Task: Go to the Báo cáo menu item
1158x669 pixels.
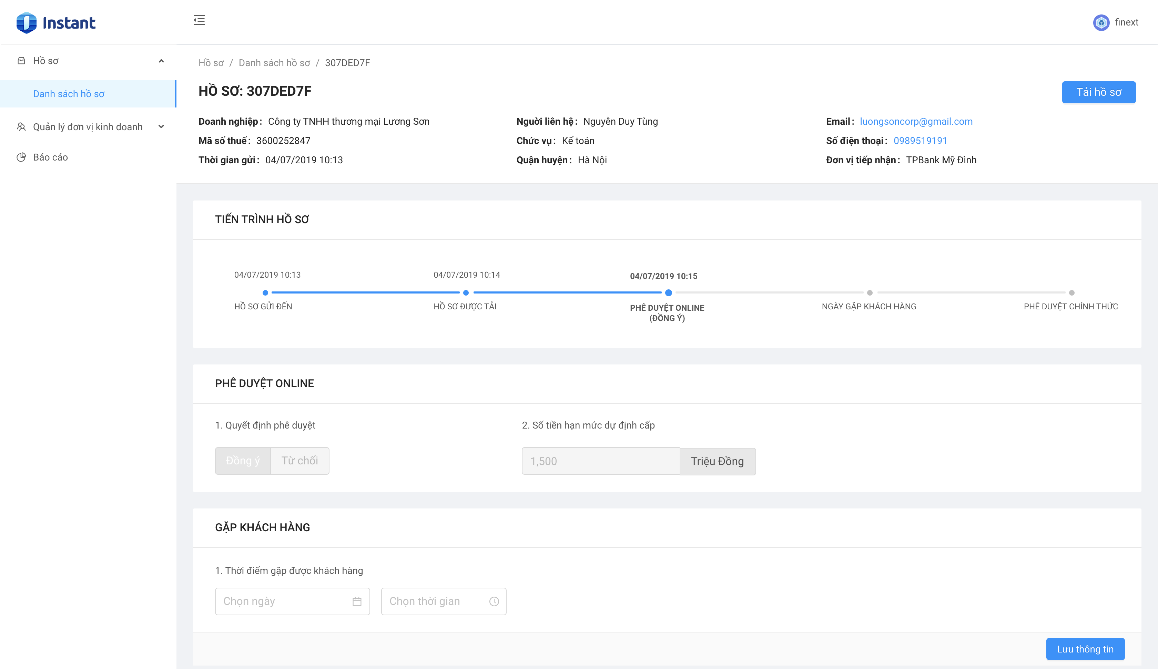Action: 51,157
